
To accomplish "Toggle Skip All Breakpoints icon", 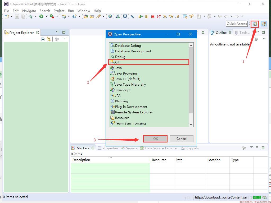I will pyautogui.click(x=132, y=16).
